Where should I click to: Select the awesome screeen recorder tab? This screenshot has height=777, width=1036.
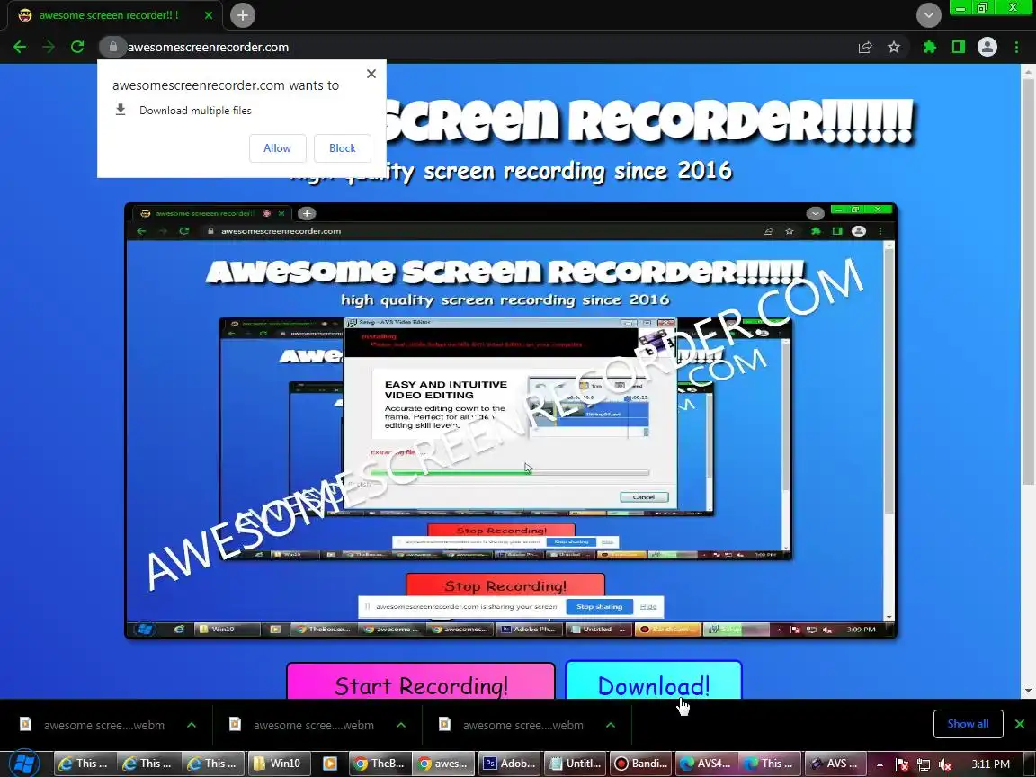[x=109, y=15]
